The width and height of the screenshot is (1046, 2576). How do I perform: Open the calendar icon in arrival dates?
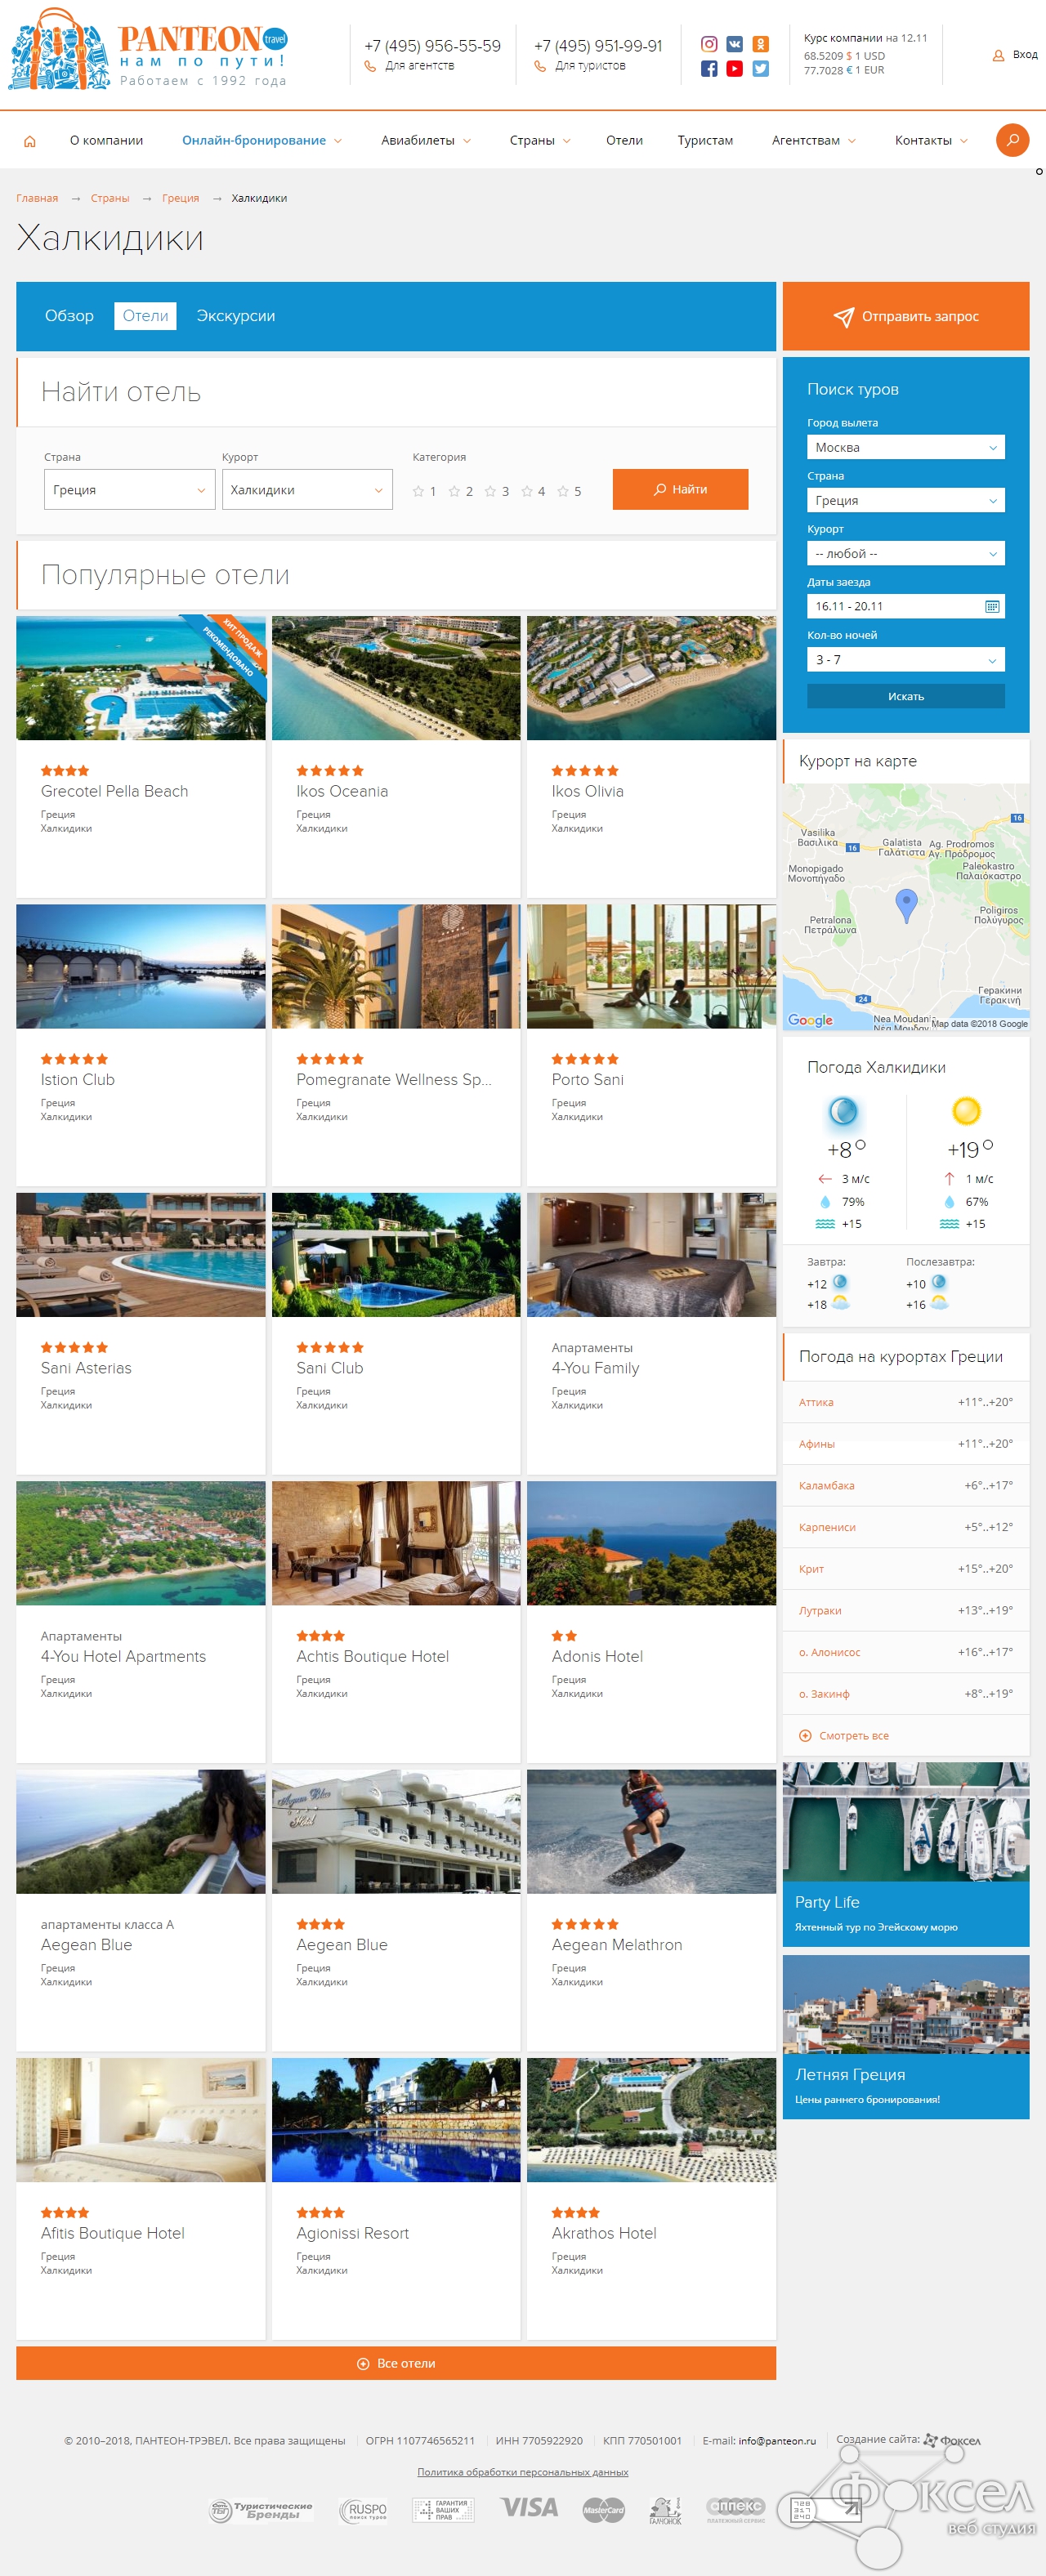point(992,606)
